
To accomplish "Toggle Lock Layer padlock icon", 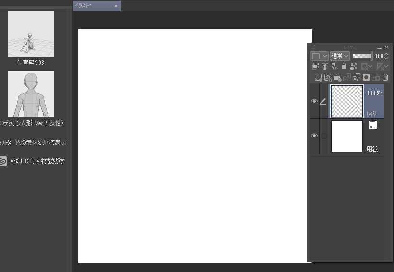I will coord(344,66).
